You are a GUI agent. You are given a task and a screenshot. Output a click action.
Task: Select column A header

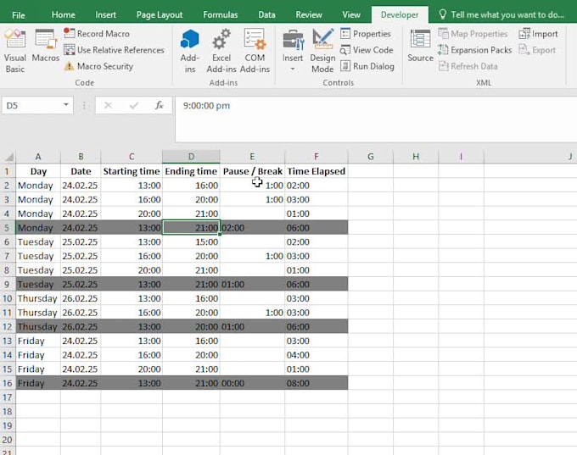click(38, 157)
